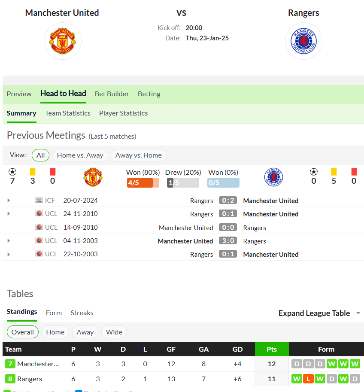Open the 3:0 score link for 04-11-2003
This screenshot has height=392, width=364.
228,241
